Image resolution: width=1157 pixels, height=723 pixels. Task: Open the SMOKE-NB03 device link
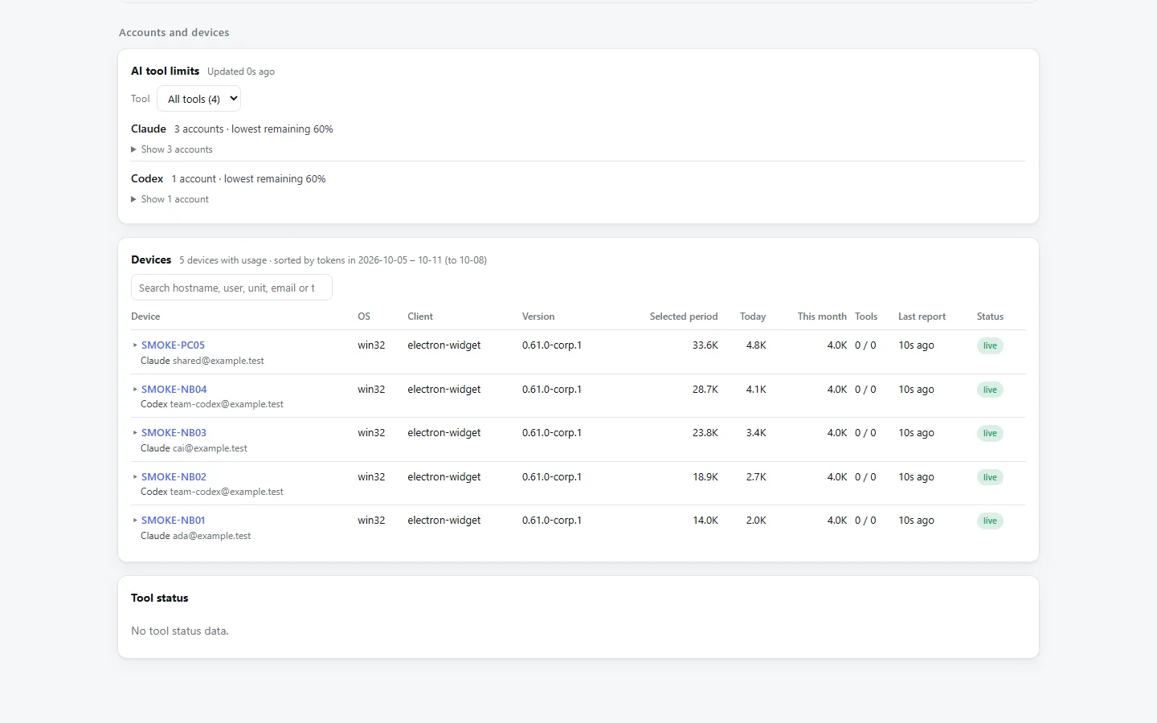(174, 432)
